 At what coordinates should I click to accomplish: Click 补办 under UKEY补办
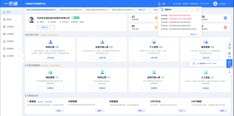[182, 111]
